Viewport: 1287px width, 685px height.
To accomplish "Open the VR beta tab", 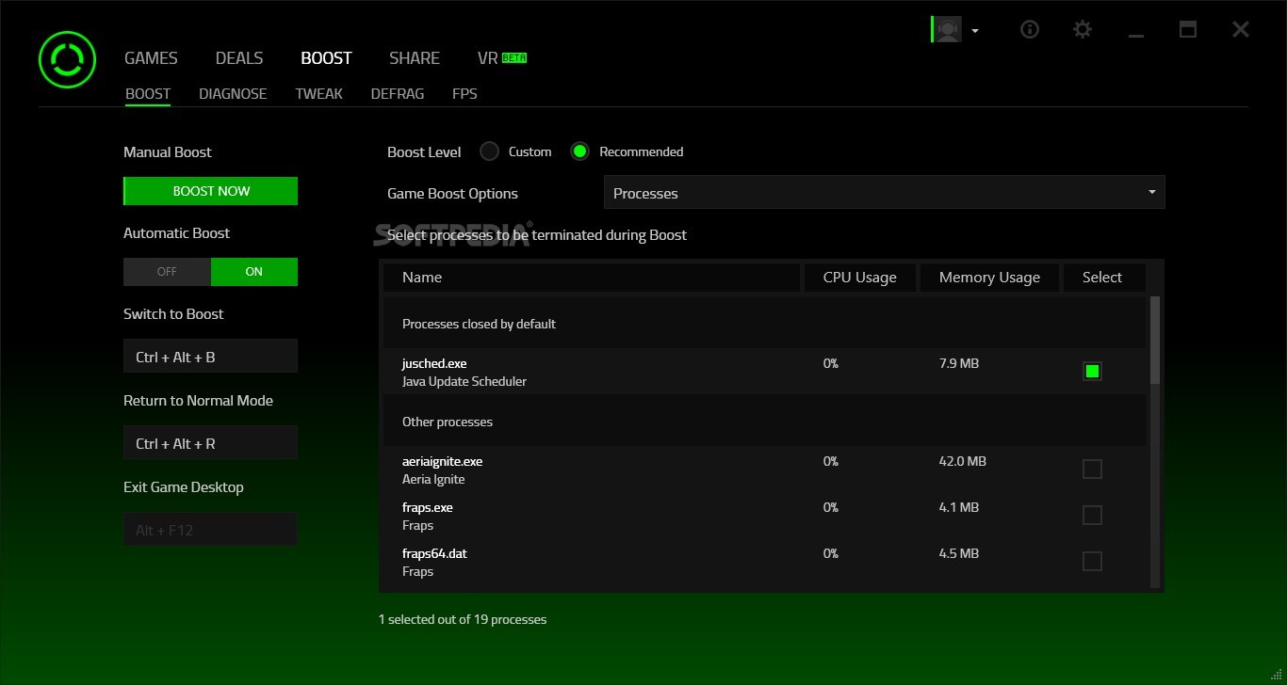I will coord(502,58).
